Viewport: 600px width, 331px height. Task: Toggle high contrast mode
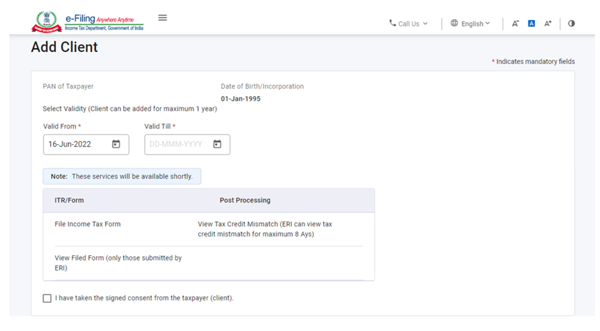571,24
